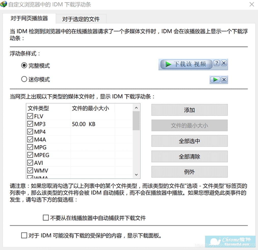Uncheck the M4A file type checkbox

pos(30,139)
